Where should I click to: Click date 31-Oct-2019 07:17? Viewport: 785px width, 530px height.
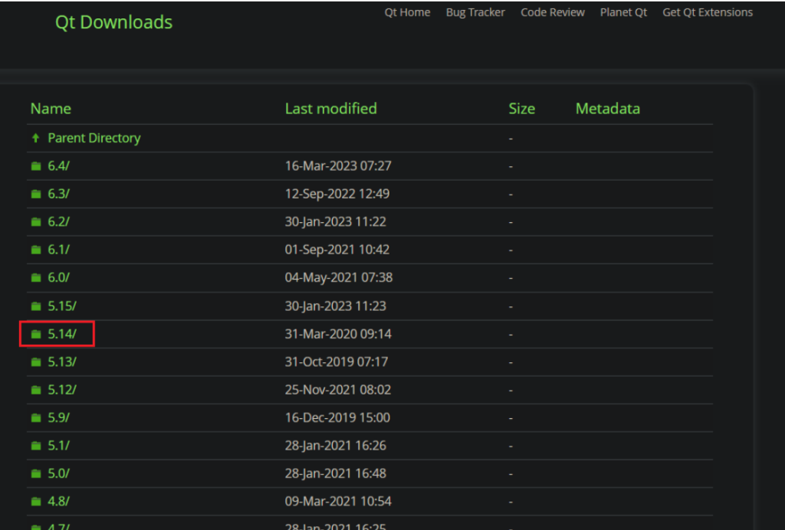point(337,362)
